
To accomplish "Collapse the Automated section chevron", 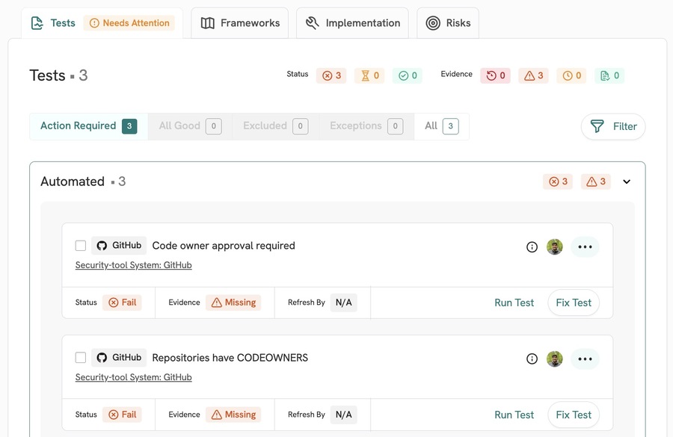I will click(627, 182).
